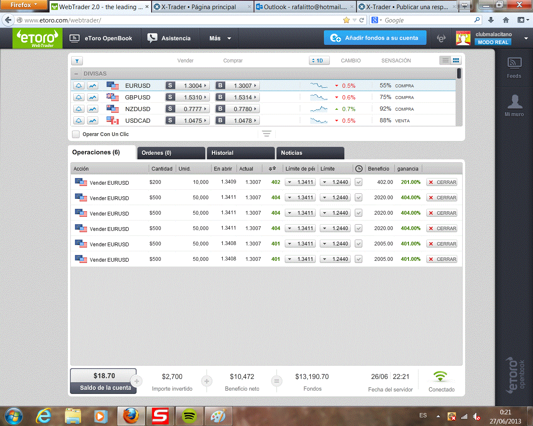This screenshot has width=533, height=426.
Task: Open the account dropdown arrow beside MODO REAL
Action: (526, 38)
